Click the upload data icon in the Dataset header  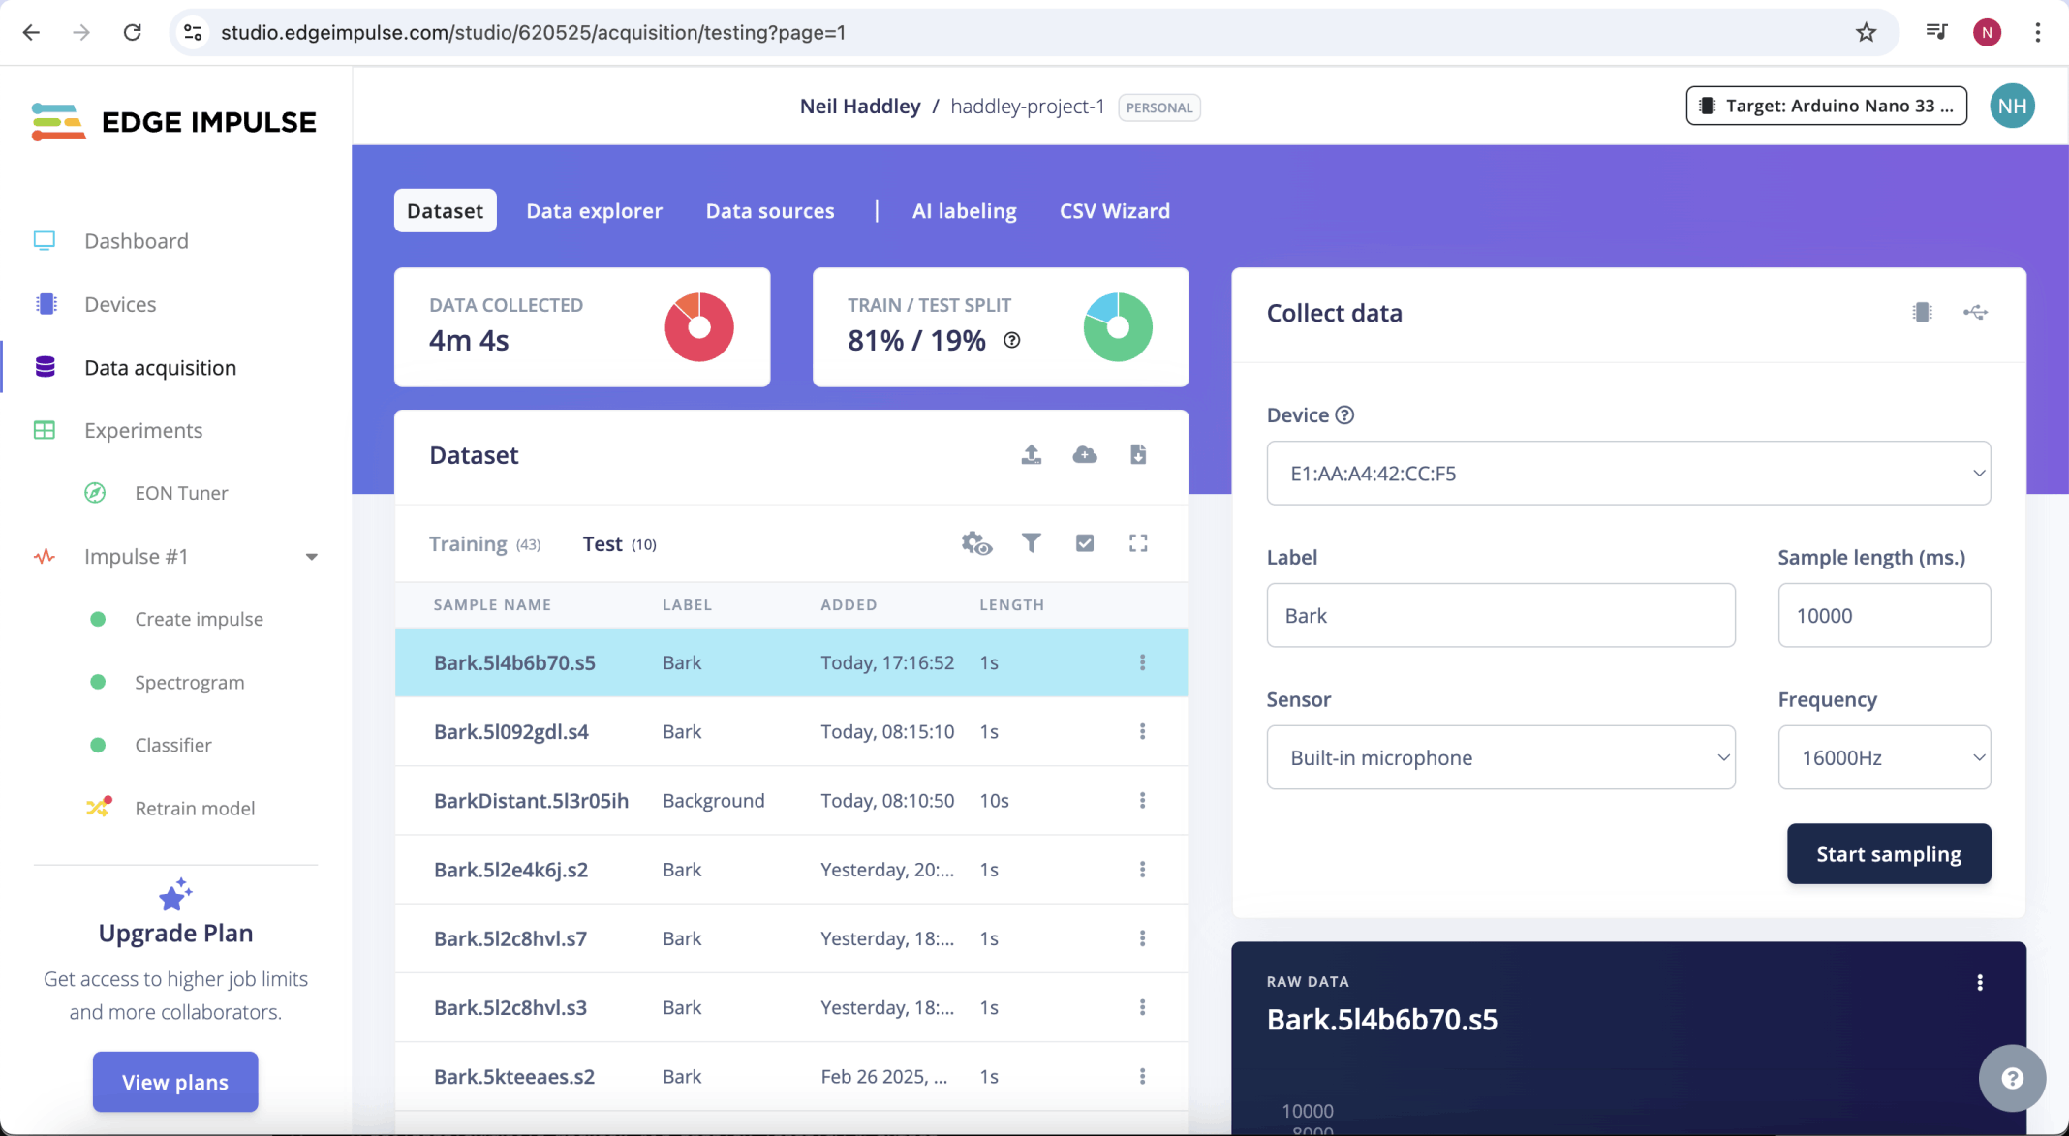pyautogui.click(x=1031, y=454)
